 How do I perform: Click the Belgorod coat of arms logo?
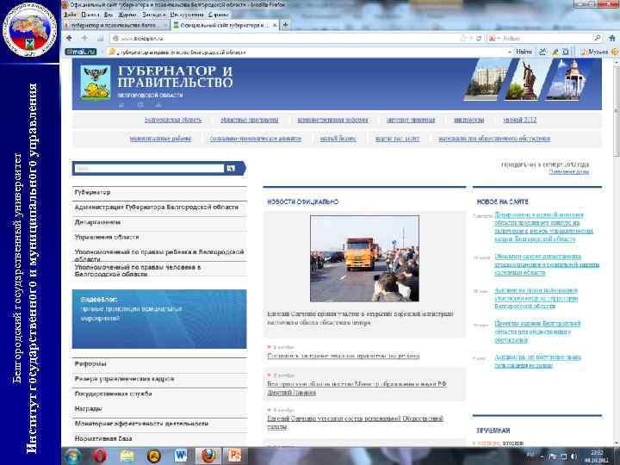[96, 83]
